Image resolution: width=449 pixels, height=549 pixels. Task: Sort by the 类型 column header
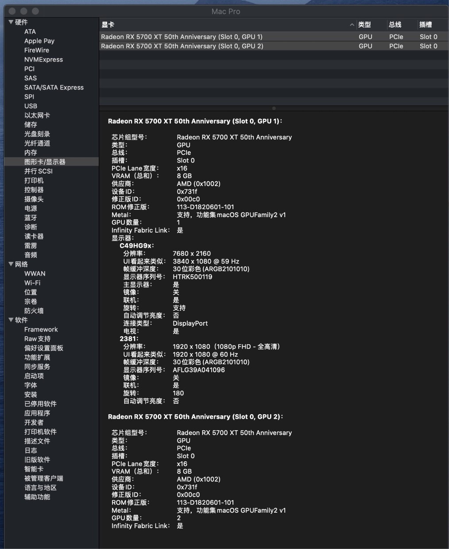364,25
